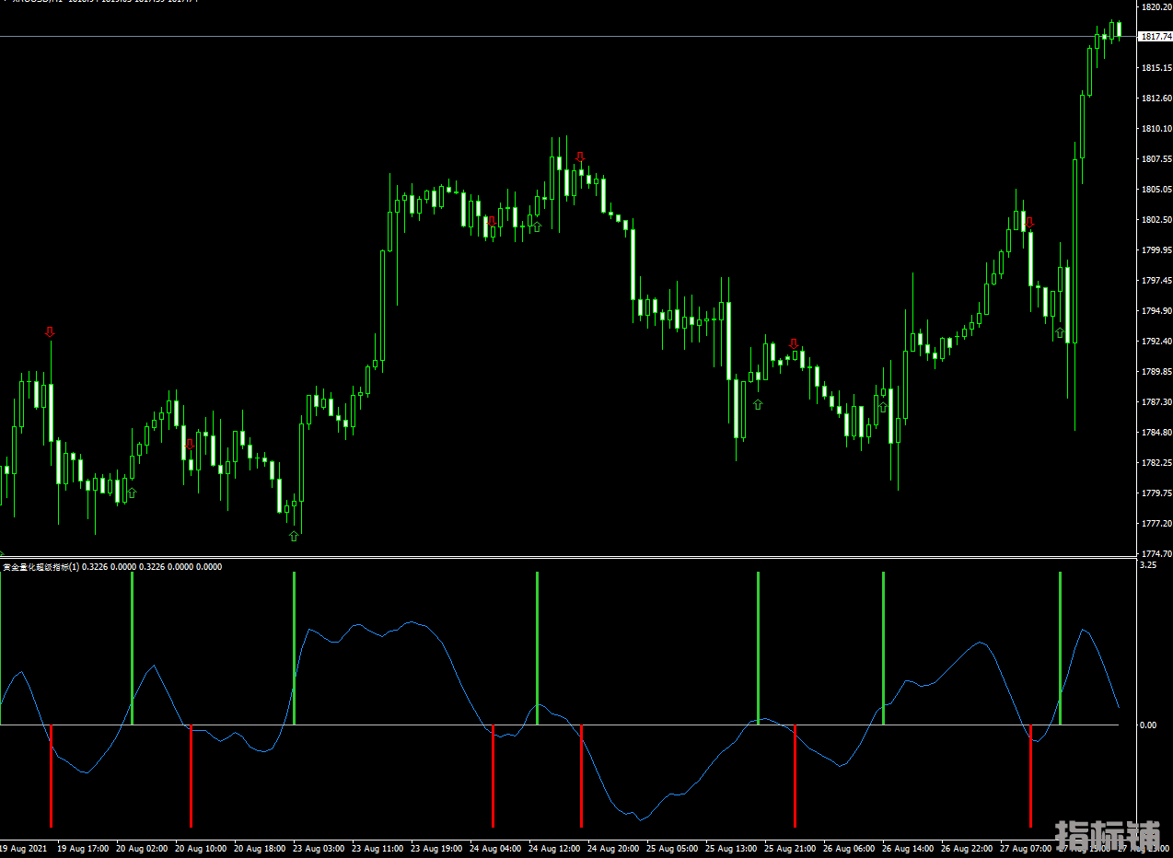Click the red sell arrow near 25 Aug 21:00

(x=794, y=344)
